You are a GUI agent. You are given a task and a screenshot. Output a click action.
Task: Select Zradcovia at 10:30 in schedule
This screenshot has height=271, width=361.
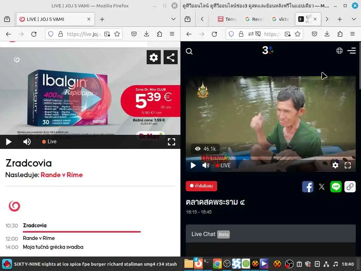pyautogui.click(x=35, y=225)
